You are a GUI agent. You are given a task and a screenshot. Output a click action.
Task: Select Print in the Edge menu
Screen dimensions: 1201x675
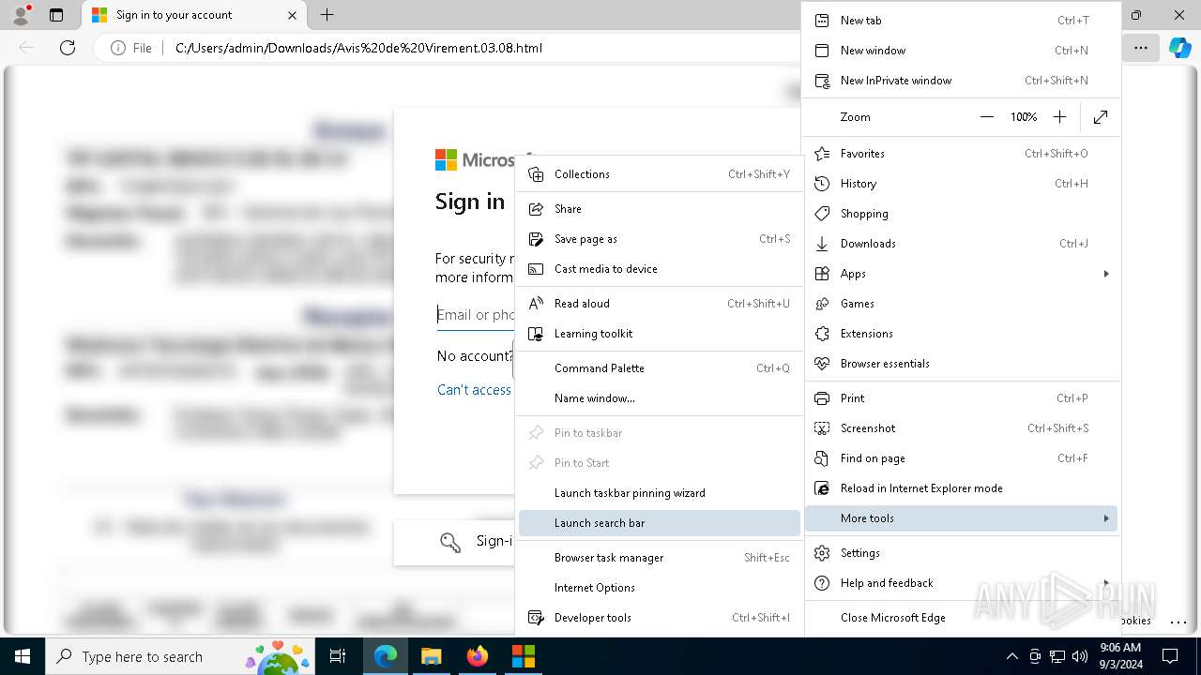962,398
